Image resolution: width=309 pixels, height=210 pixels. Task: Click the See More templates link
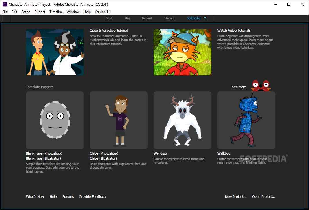click(239, 87)
